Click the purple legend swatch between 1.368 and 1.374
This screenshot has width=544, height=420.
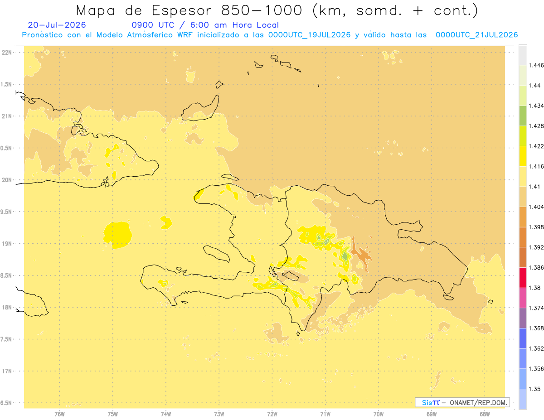point(523,318)
